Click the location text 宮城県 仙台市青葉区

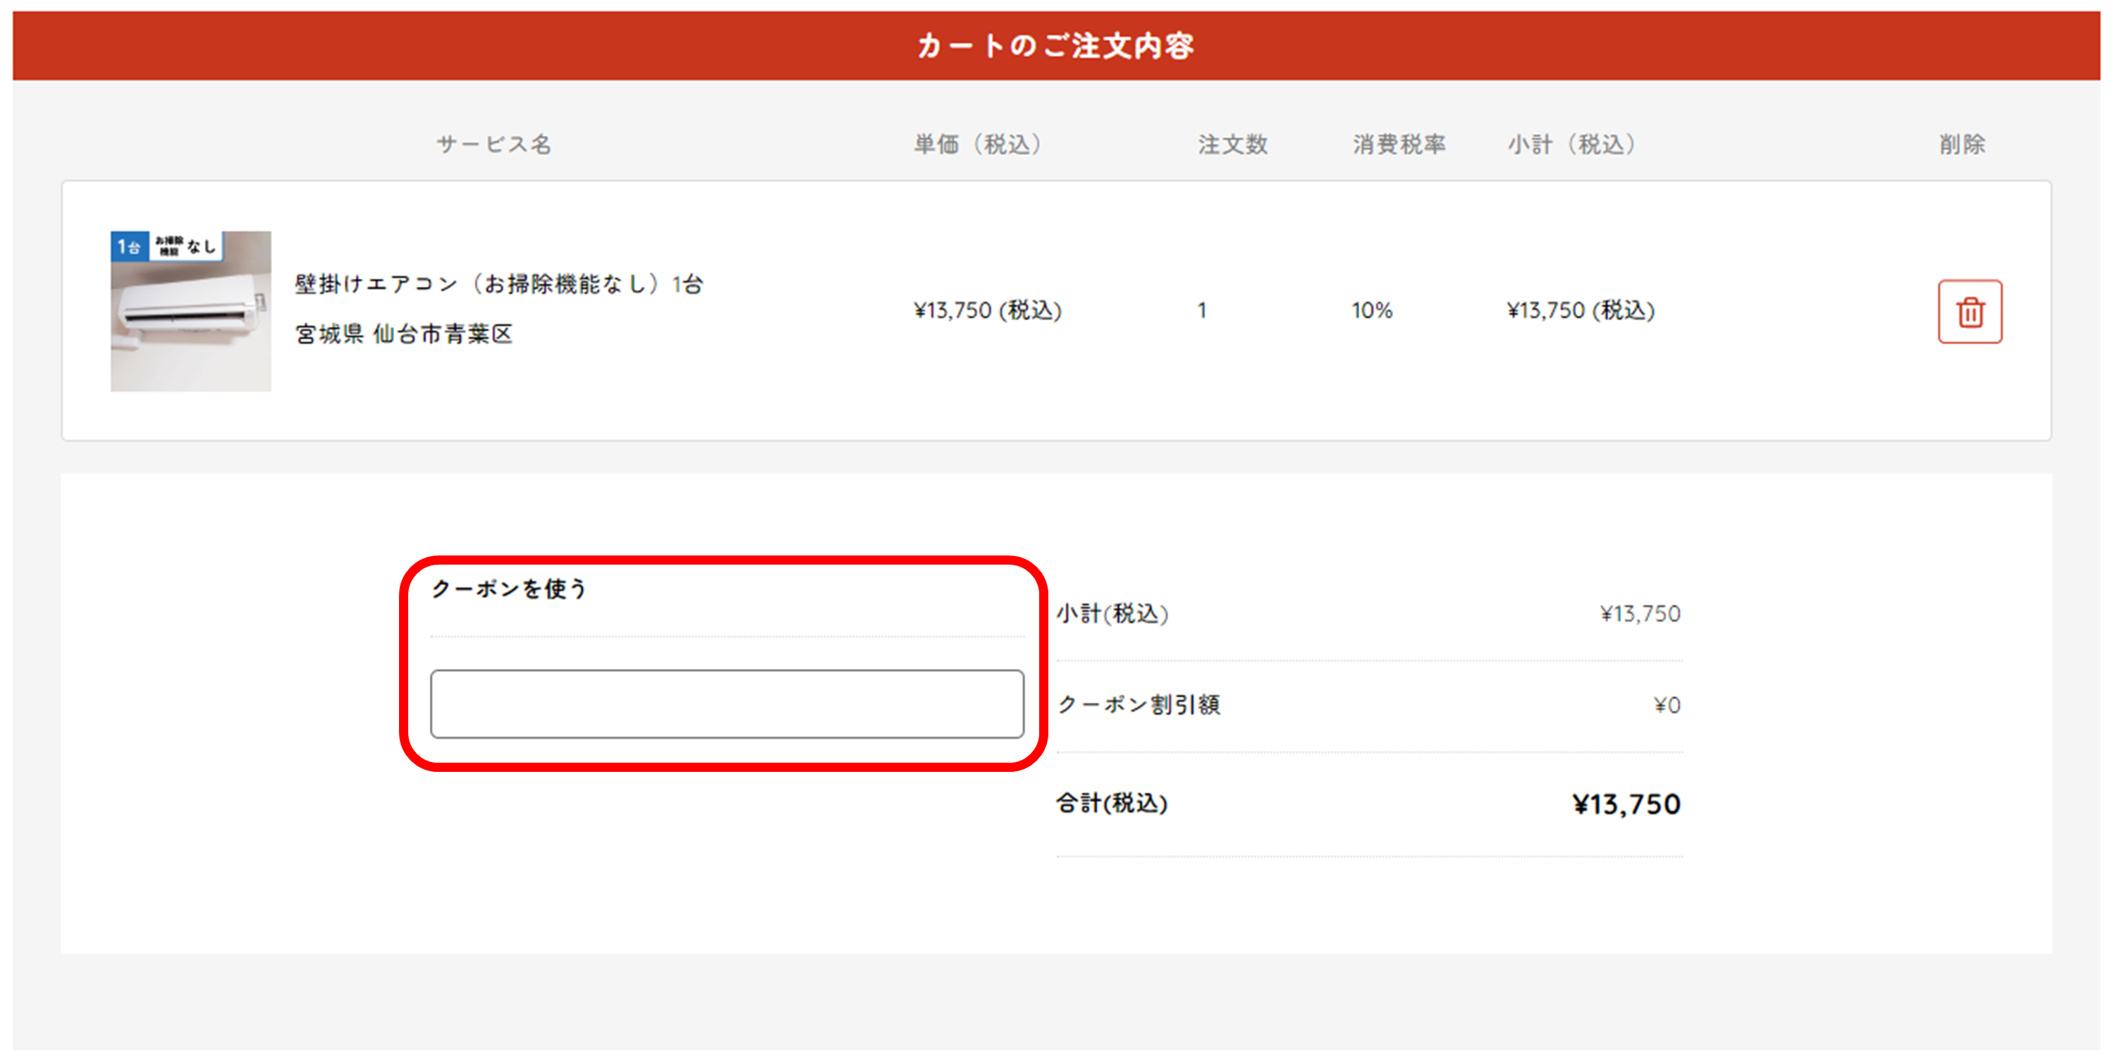tap(404, 333)
